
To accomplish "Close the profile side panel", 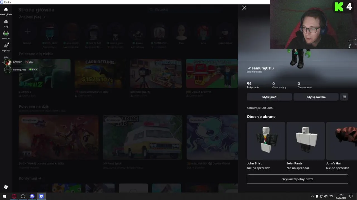I will point(244,8).
